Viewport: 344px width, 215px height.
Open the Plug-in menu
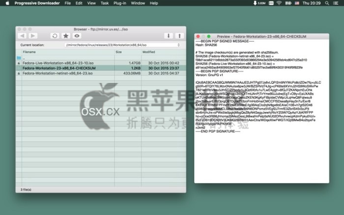click(120, 3)
